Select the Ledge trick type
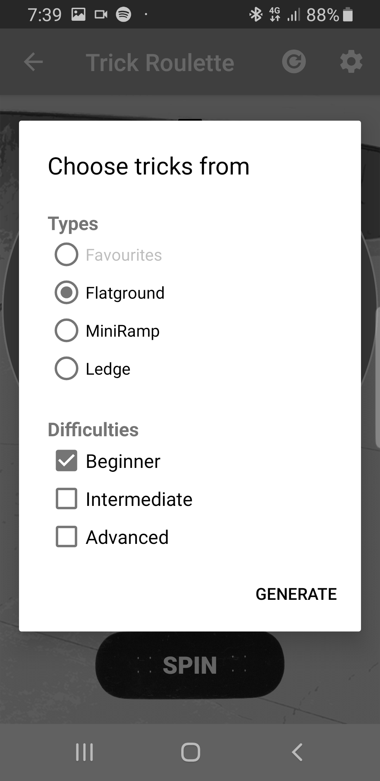The width and height of the screenshot is (380, 781). (x=66, y=368)
